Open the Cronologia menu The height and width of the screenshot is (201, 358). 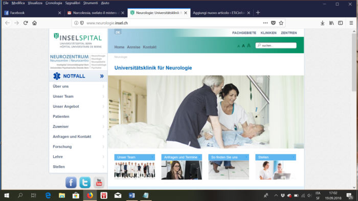point(54,3)
